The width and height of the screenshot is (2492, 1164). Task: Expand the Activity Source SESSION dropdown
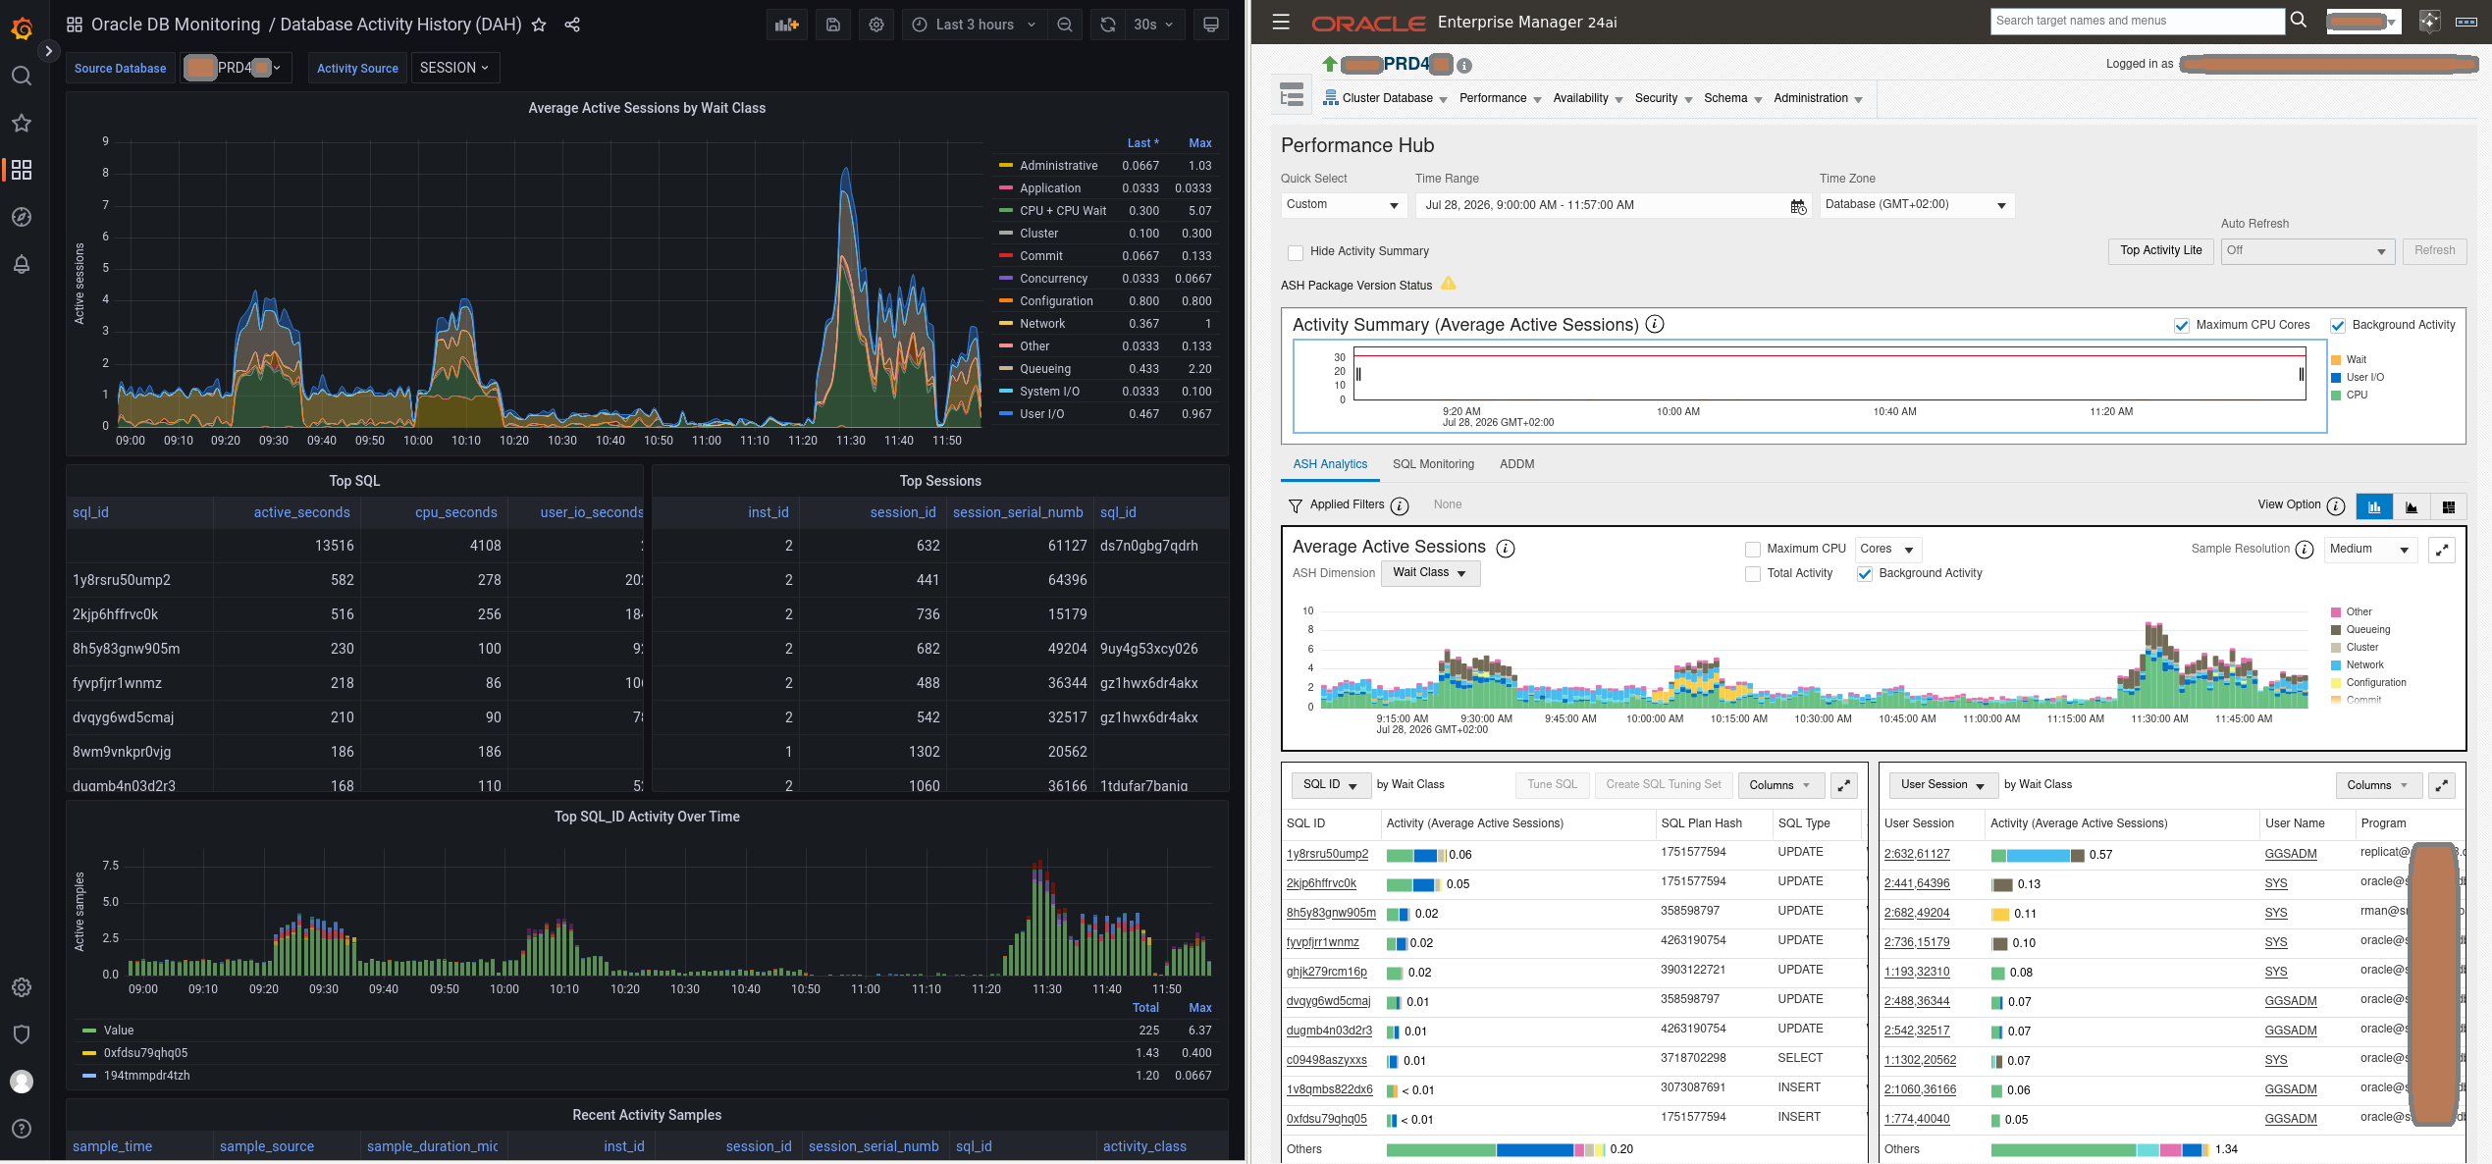pyautogui.click(x=454, y=68)
